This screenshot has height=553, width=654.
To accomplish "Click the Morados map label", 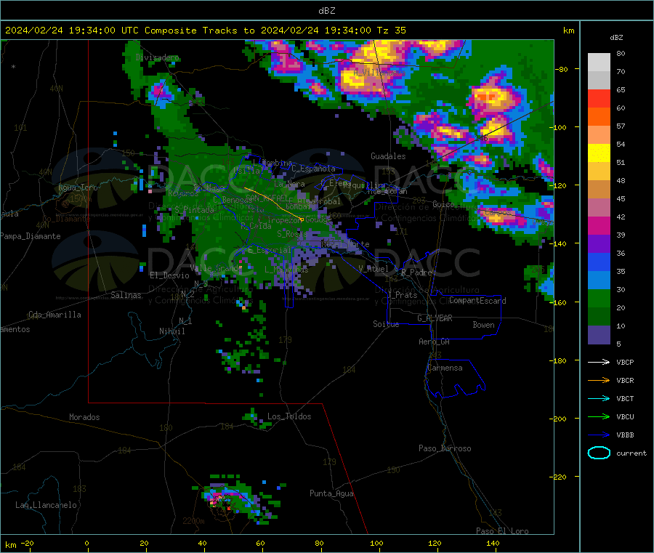I will (84, 417).
